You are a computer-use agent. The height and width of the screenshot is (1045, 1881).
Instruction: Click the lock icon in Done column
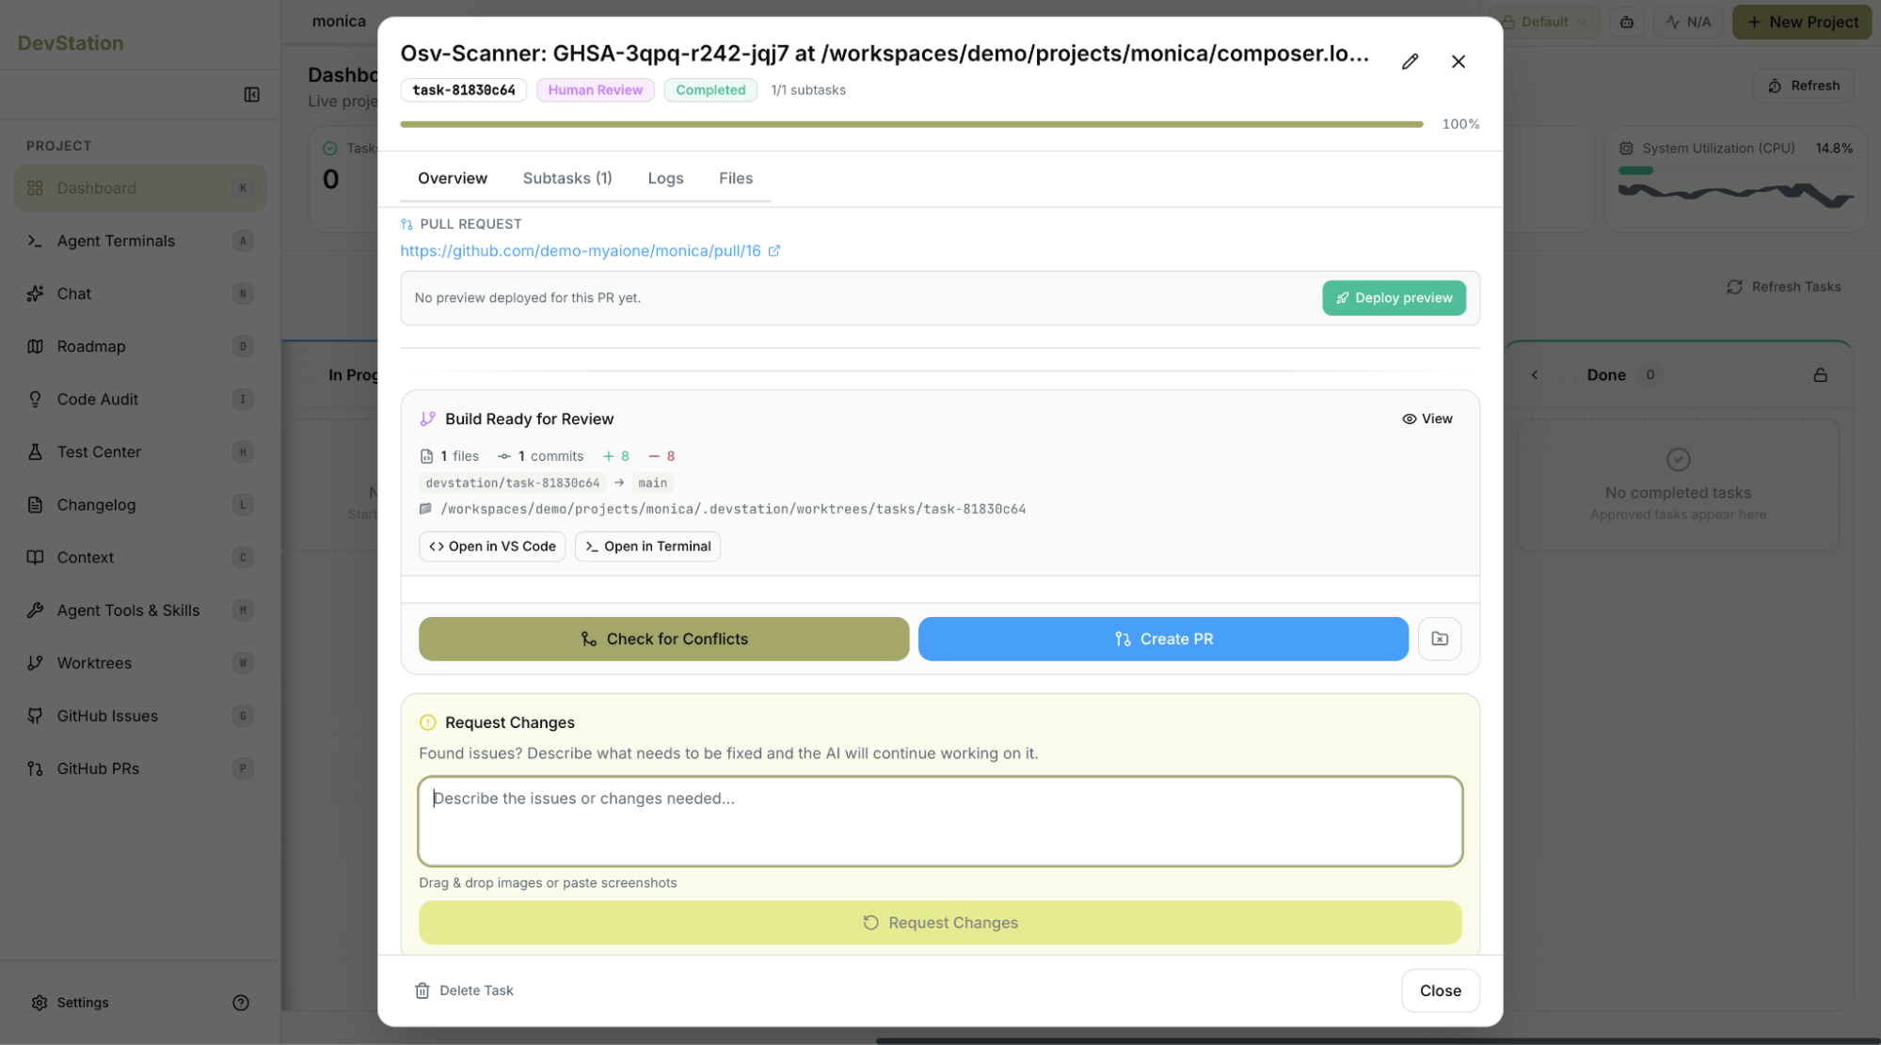coord(1820,375)
